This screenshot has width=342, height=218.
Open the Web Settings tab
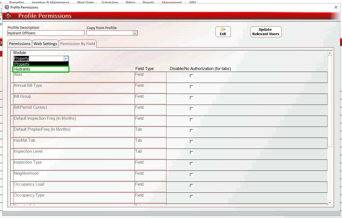point(45,44)
